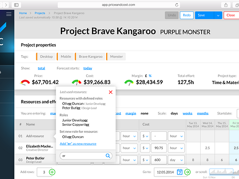Image resolution: width=239 pixels, height=179 pixels.
Task: Open the cost unit dropdown for Peter Butler
Action: pyautogui.click(x=176, y=160)
